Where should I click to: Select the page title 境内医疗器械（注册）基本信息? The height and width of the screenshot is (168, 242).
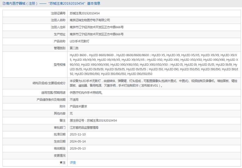point(52,3)
